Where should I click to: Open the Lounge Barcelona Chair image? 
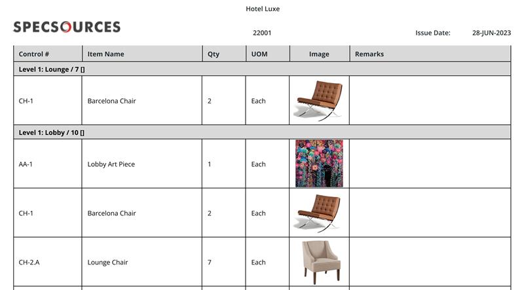click(319, 100)
